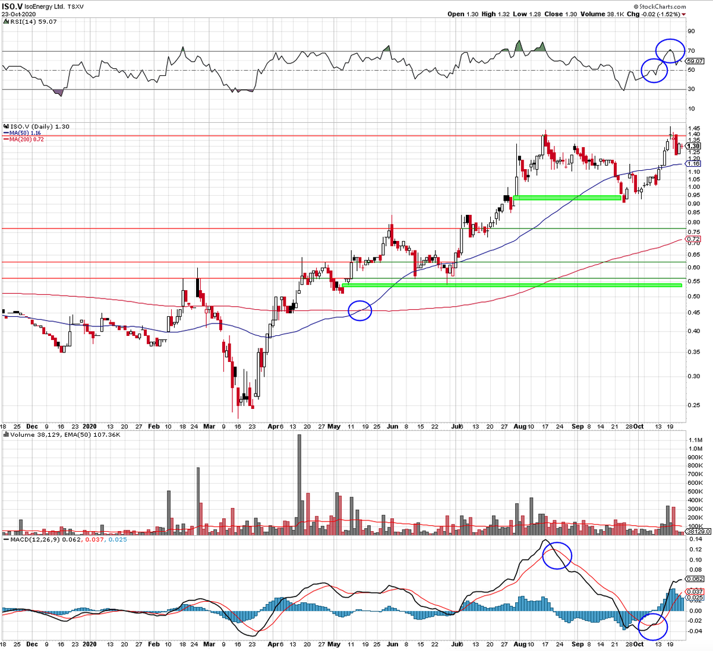
Task: Click the MACD(12,26,9) 0.062 indicator label
Action: (46, 539)
